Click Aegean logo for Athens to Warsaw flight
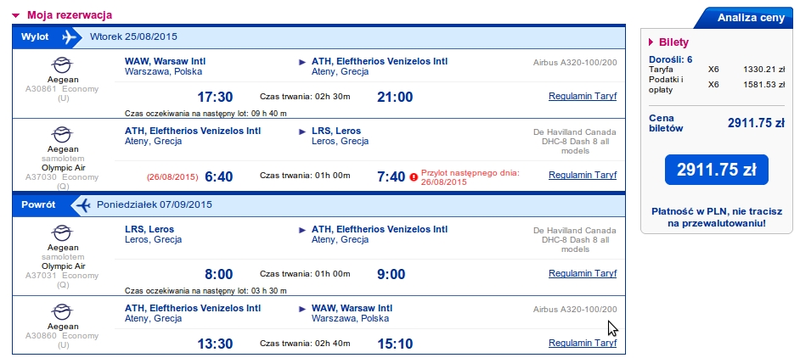Screen dimensions: 800x358 63,312
